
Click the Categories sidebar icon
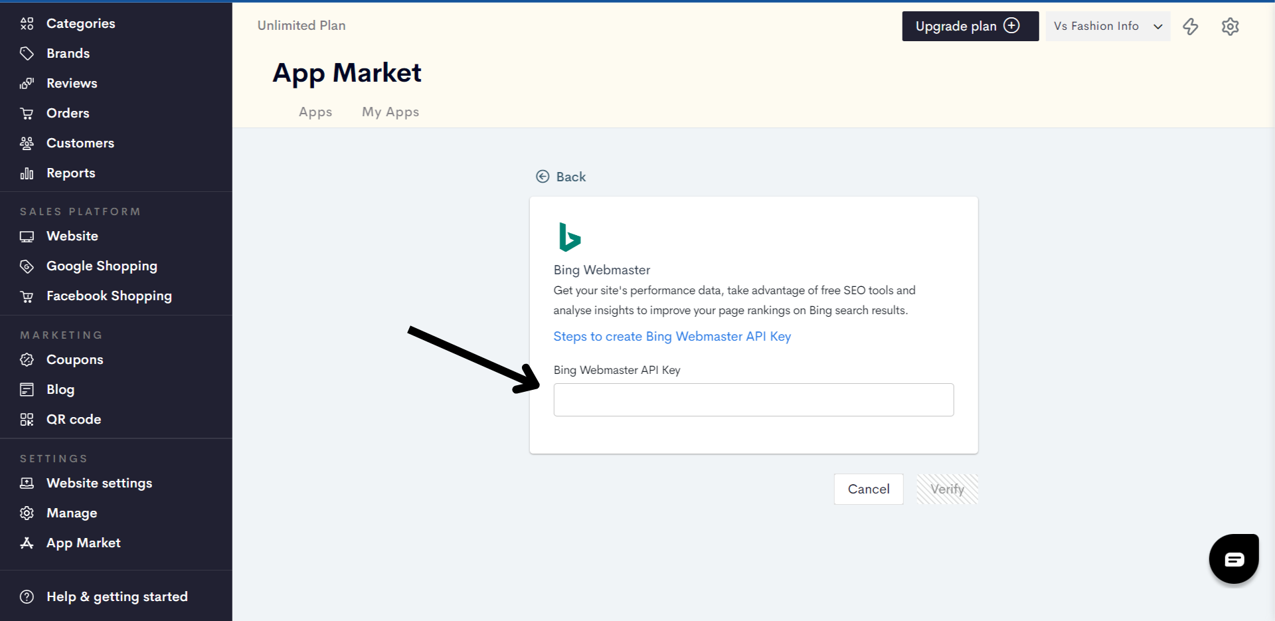(x=27, y=24)
